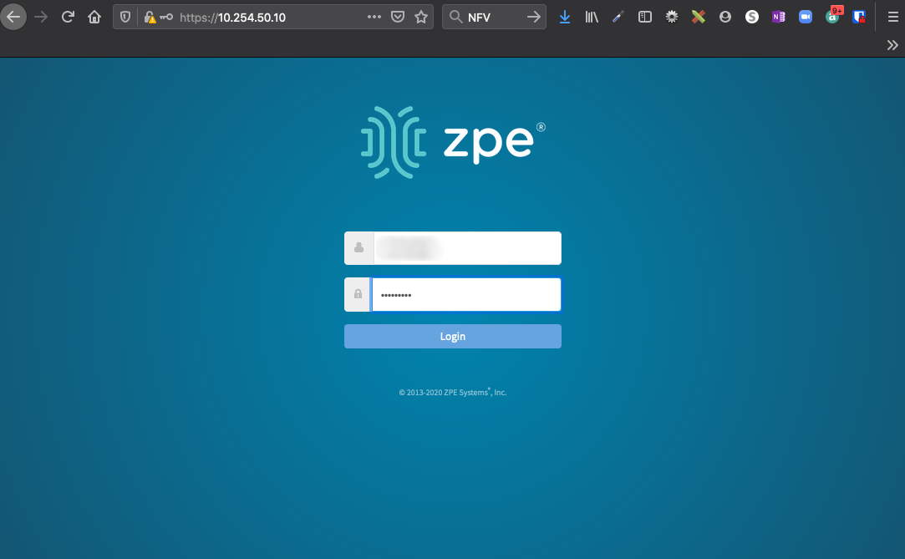Screen dimensions: 905x559
Task: Expand the overflow toolbar chevrons
Action: point(892,45)
